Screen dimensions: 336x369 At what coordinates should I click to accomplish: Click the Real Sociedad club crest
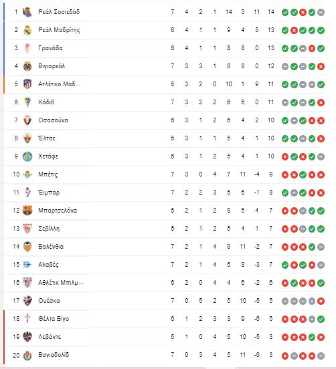pos(27,12)
